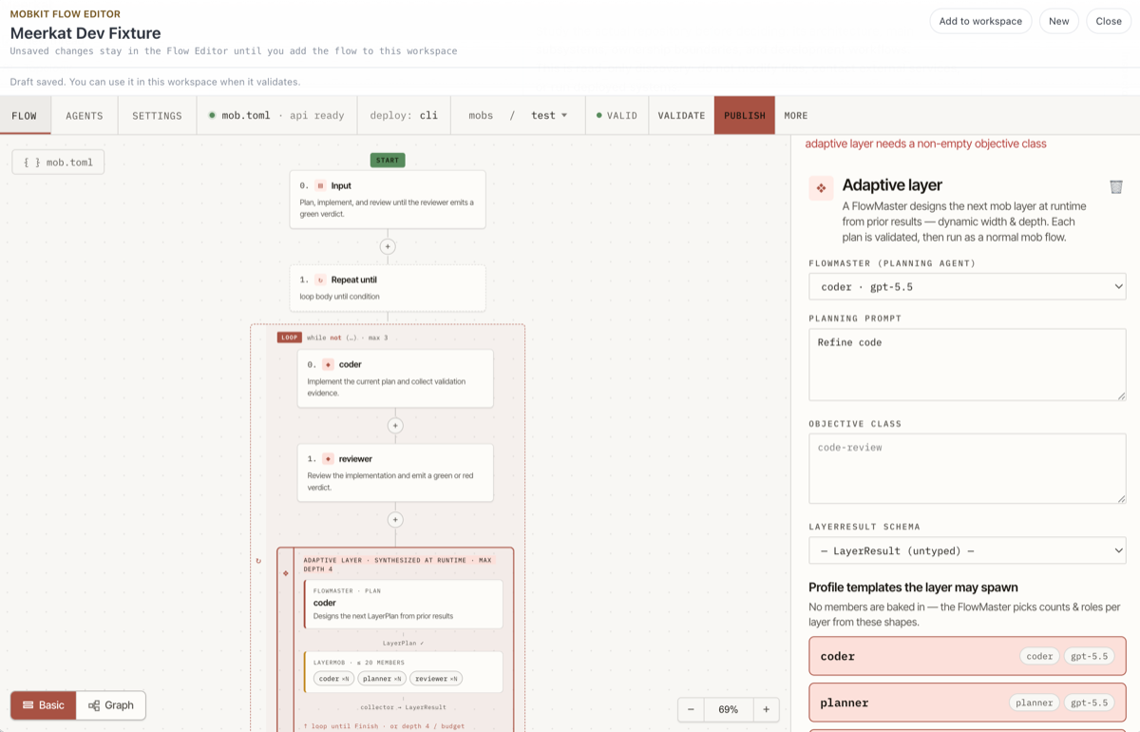1140x732 pixels.
Task: Click the Close button
Action: click(1109, 21)
